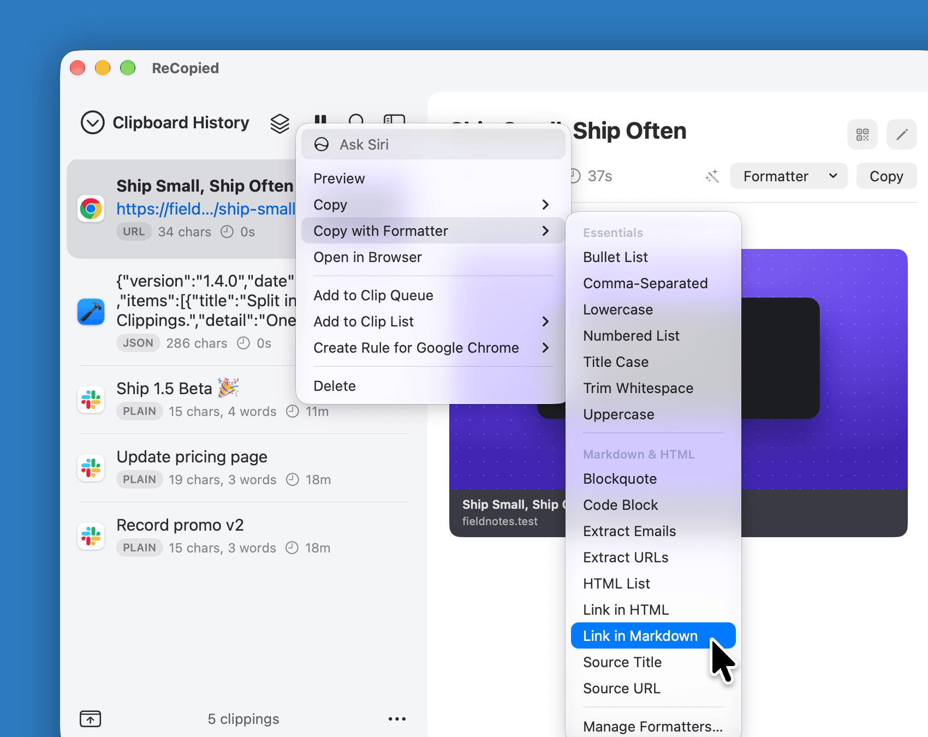This screenshot has height=737, width=928.
Task: Choose Link in Markdown formatter
Action: [653, 636]
